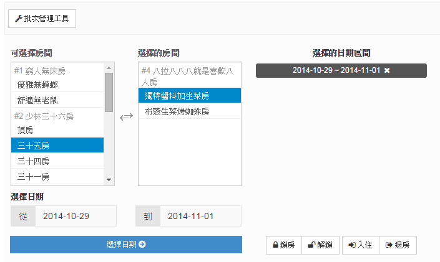
Task: Remove the 2014-10-29 ~ 2014-11-01 date range
Action: [387, 71]
